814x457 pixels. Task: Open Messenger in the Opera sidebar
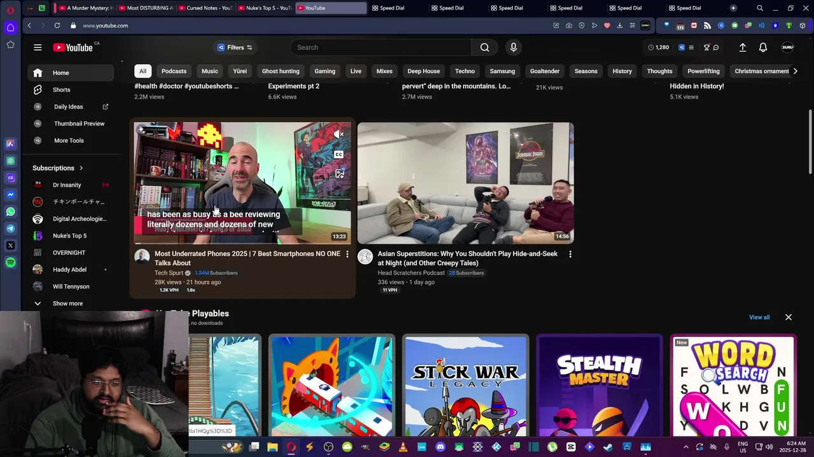[x=10, y=195]
